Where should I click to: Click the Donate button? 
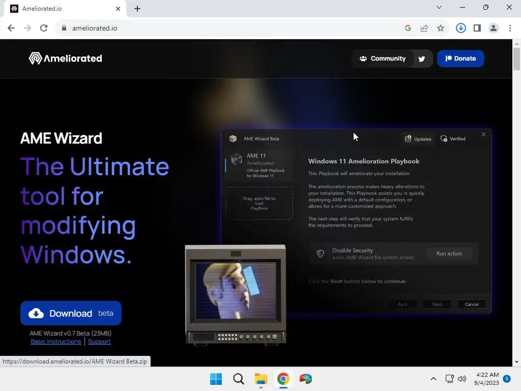pos(460,59)
